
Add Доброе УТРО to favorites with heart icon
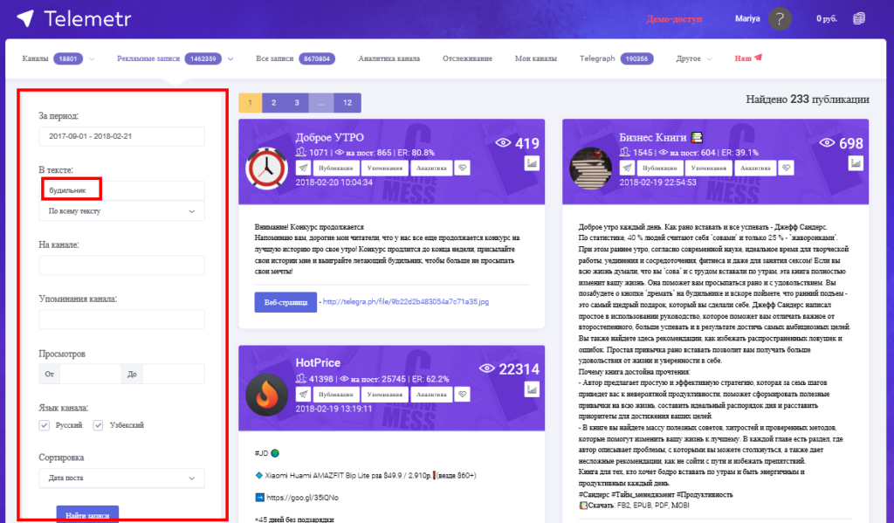464,166
